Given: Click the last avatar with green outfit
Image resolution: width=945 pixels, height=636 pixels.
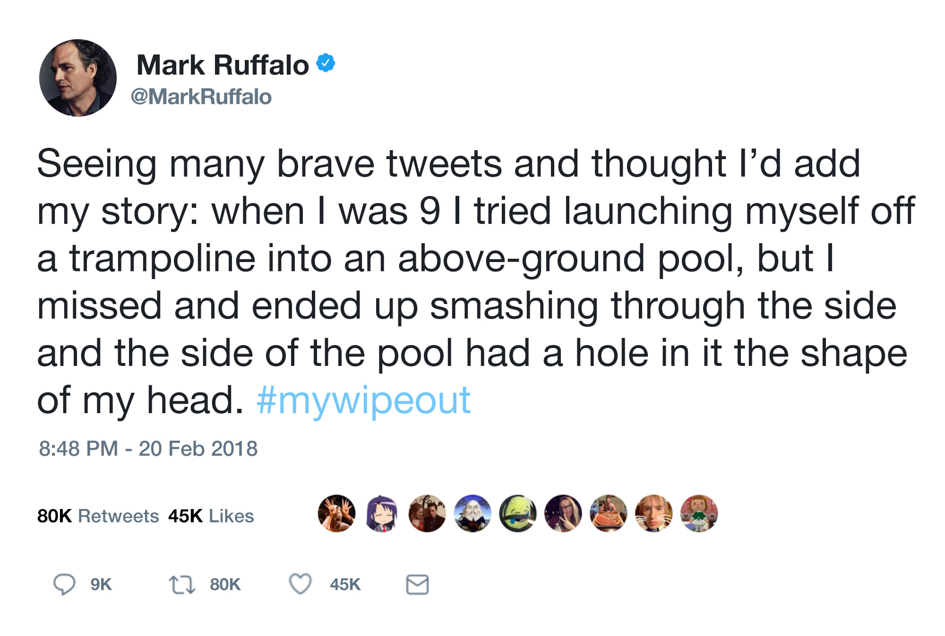Looking at the screenshot, I should pos(699,514).
